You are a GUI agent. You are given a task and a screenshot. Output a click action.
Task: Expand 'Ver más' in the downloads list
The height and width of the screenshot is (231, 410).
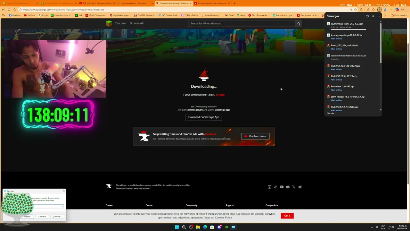(331, 113)
